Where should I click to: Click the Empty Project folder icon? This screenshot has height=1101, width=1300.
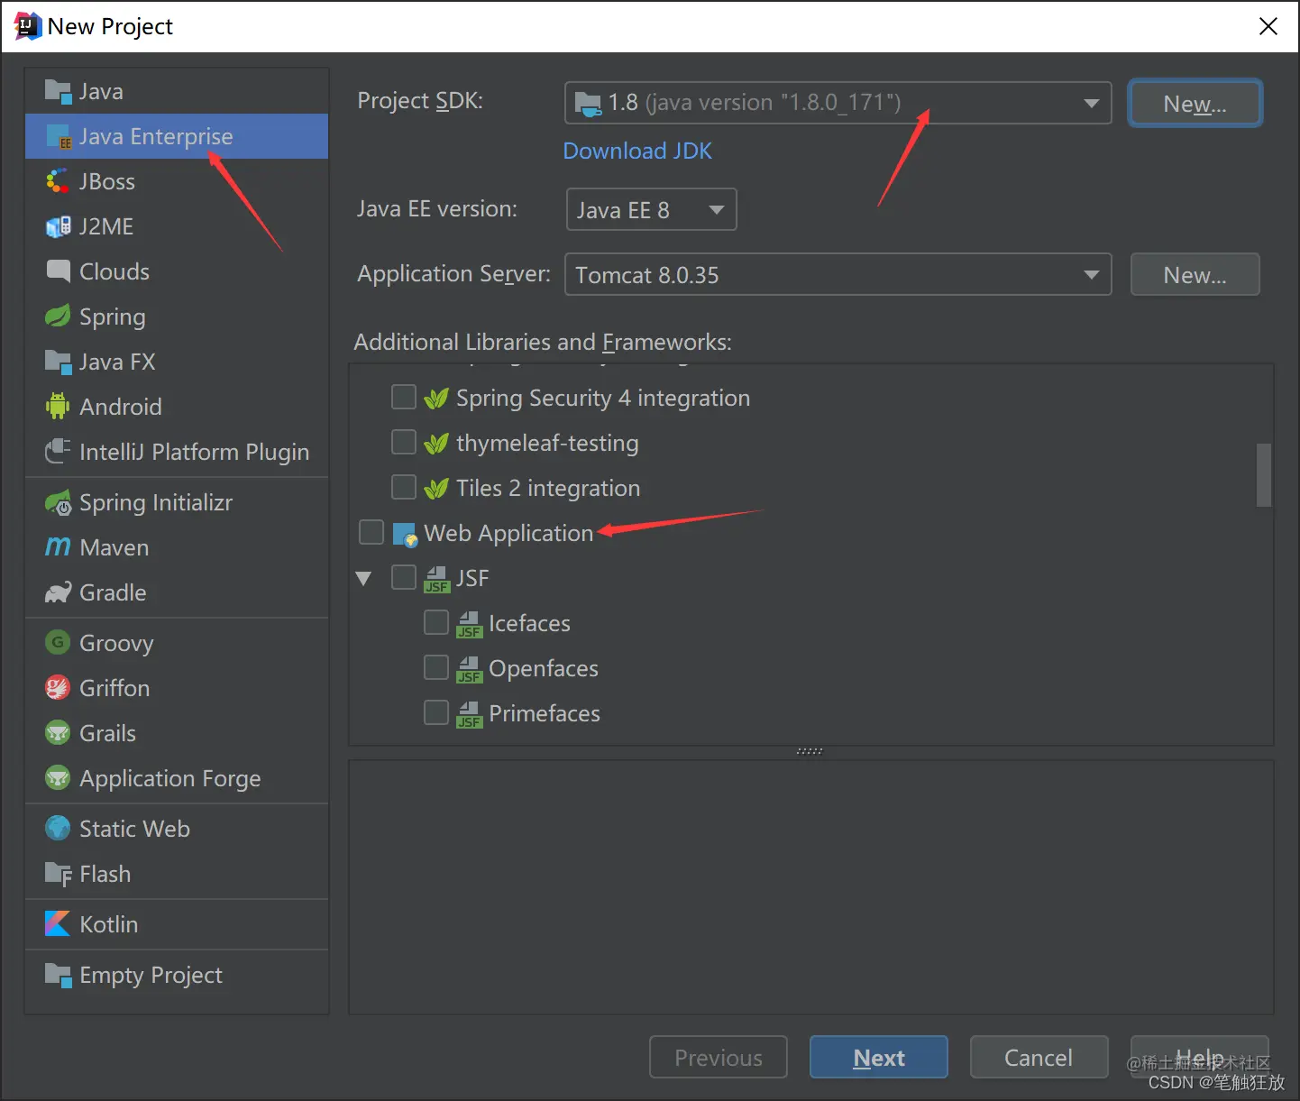58,976
